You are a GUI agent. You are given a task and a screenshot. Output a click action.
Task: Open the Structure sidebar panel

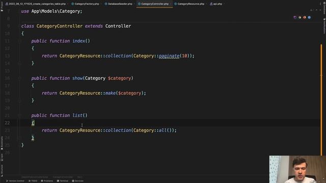(2, 171)
